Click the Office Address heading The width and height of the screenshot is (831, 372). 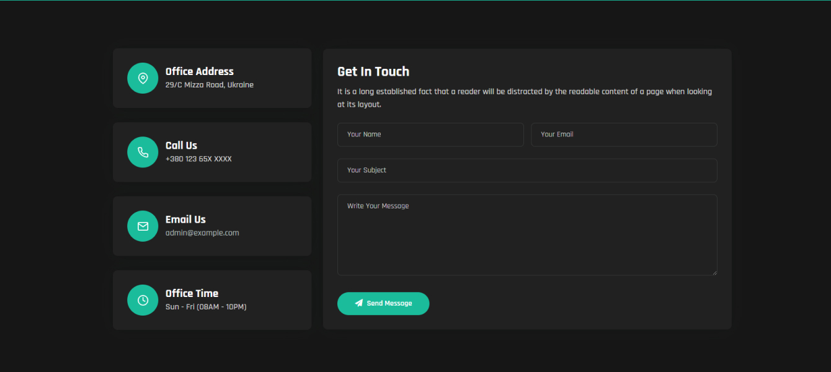tap(200, 71)
